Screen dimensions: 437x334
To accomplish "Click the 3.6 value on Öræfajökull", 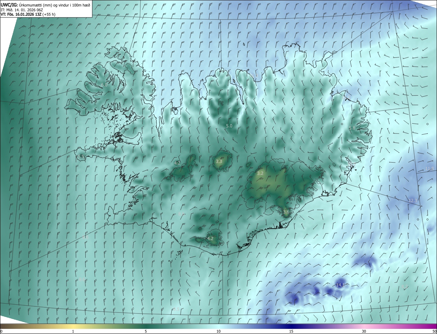I will click(286, 212).
